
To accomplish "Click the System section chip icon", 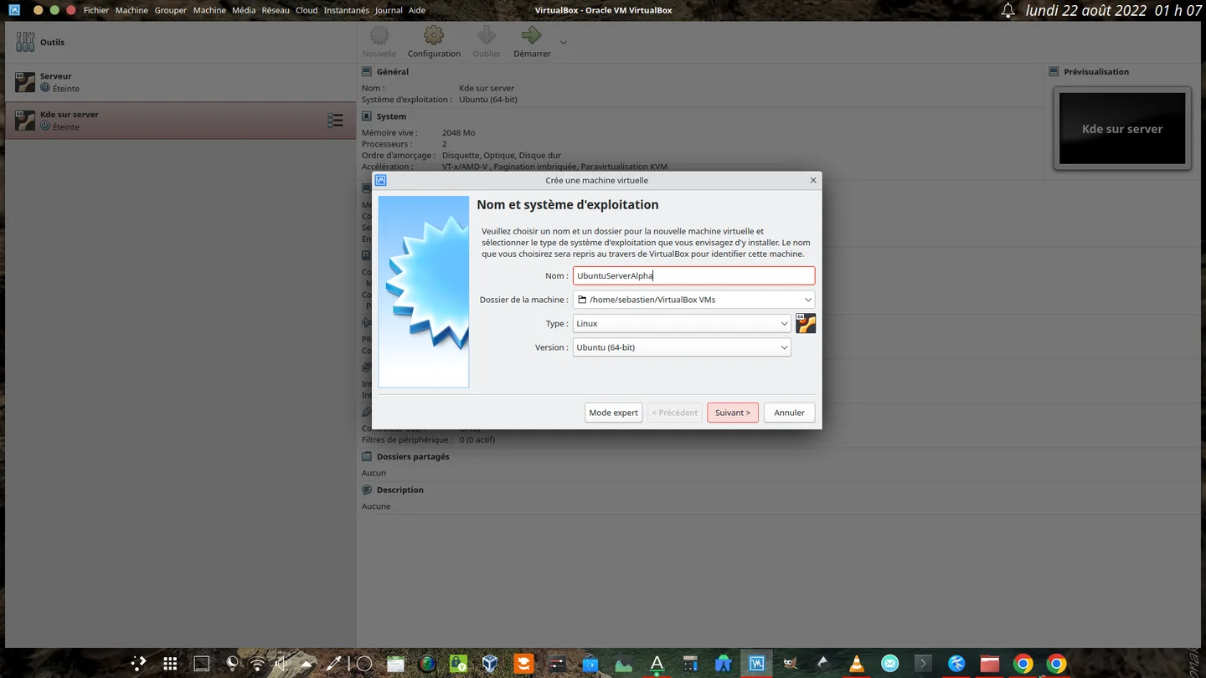I will [x=367, y=116].
